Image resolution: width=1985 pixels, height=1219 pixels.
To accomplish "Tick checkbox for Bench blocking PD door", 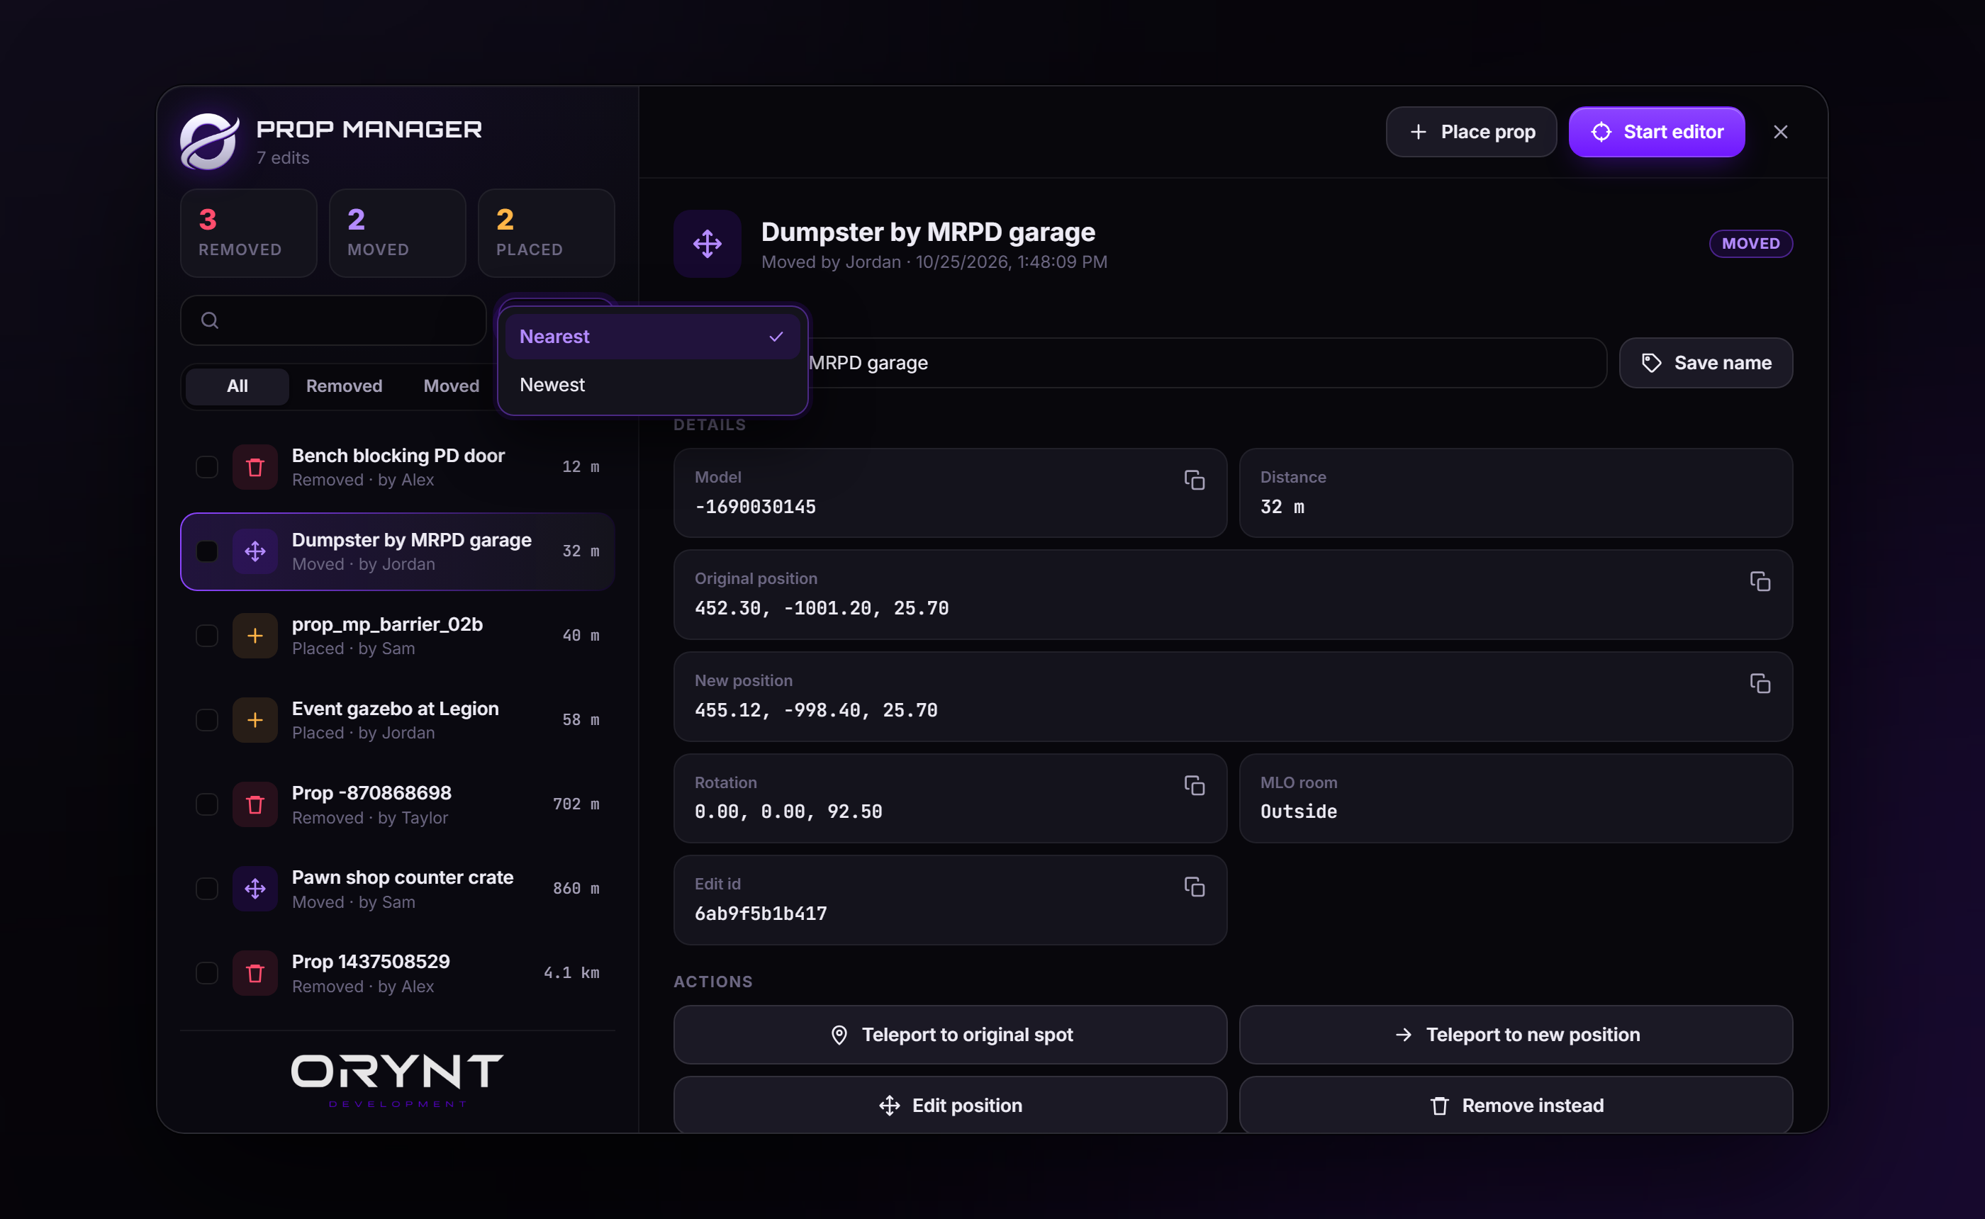I will point(207,468).
